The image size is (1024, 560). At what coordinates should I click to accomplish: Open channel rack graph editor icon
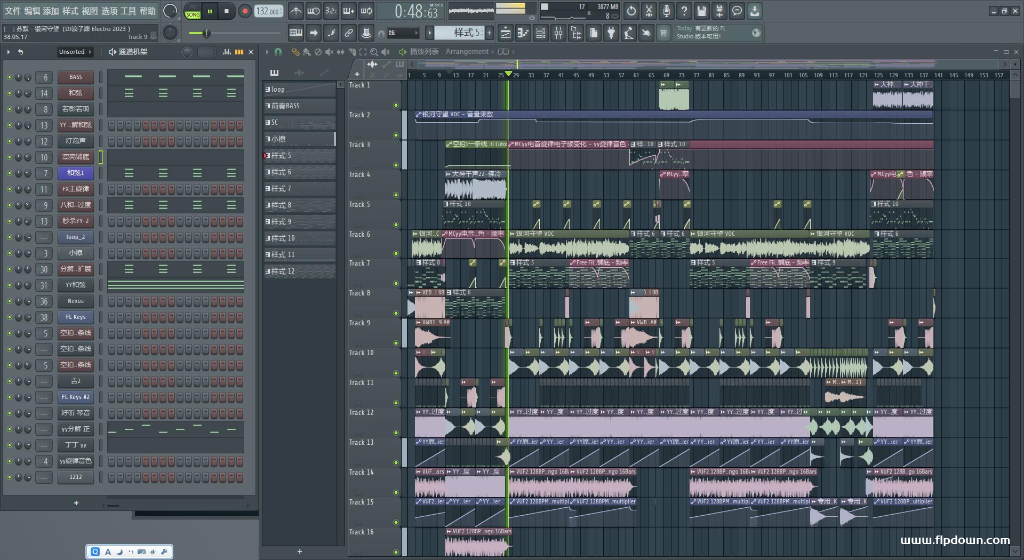[227, 52]
